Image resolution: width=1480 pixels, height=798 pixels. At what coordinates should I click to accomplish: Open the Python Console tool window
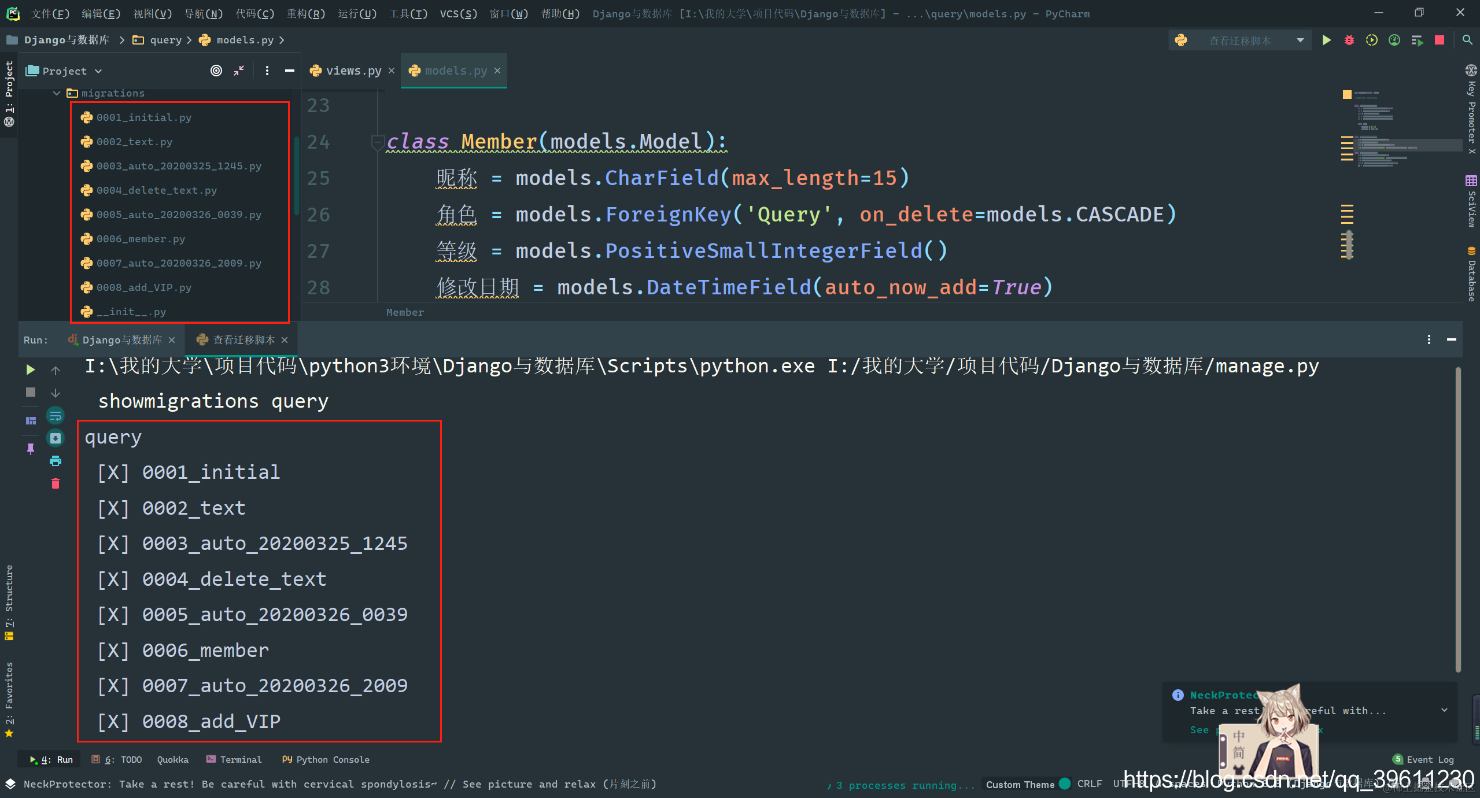326,759
